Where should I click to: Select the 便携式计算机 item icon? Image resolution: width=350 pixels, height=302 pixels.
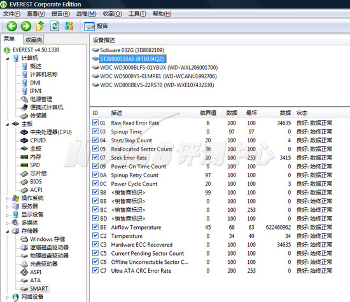(24, 107)
